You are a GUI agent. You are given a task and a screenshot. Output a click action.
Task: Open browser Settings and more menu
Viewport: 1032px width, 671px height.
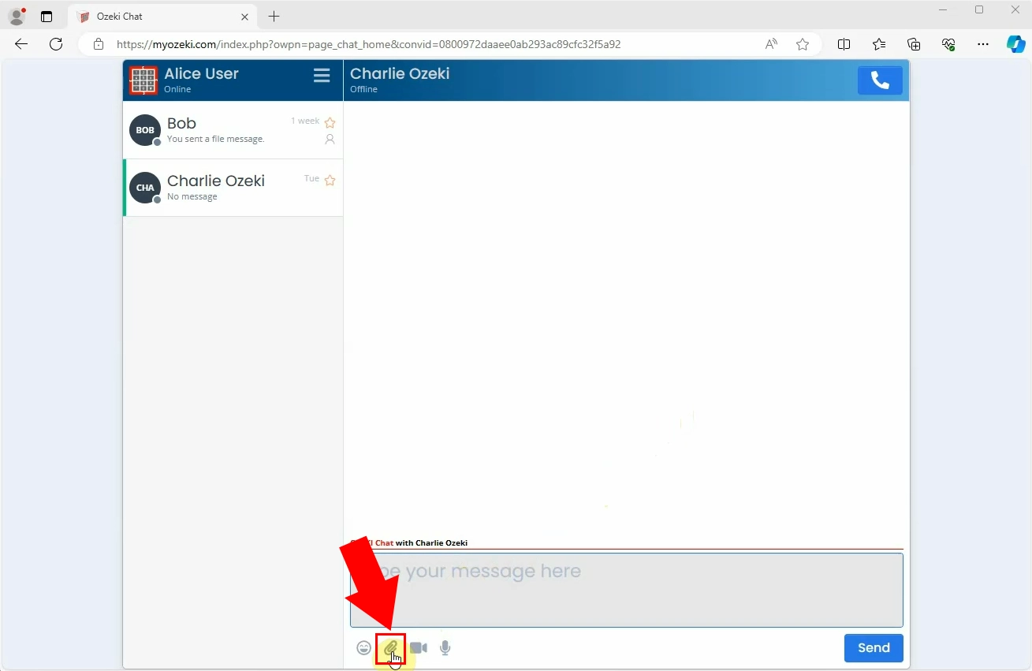point(983,44)
